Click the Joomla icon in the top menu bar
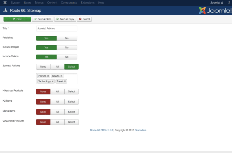 click(x=5, y=3)
